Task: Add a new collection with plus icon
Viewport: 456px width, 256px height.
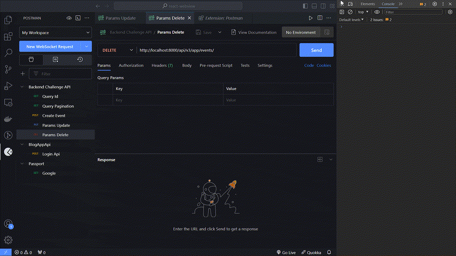Action: [x=23, y=74]
